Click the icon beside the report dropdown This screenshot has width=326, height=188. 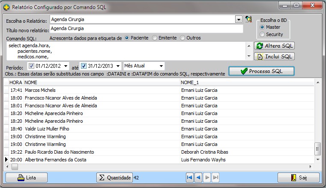(248, 19)
